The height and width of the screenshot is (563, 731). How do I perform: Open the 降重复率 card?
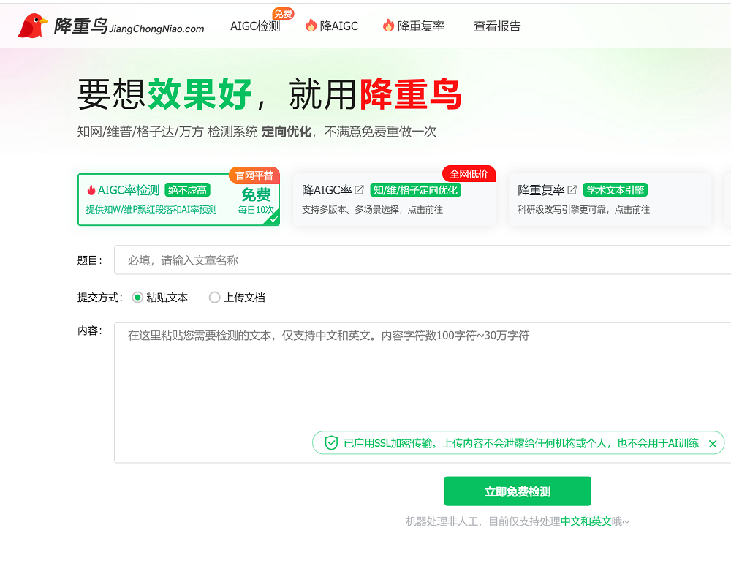point(610,200)
